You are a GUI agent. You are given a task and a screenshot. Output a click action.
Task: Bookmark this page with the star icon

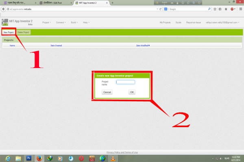point(215,9)
